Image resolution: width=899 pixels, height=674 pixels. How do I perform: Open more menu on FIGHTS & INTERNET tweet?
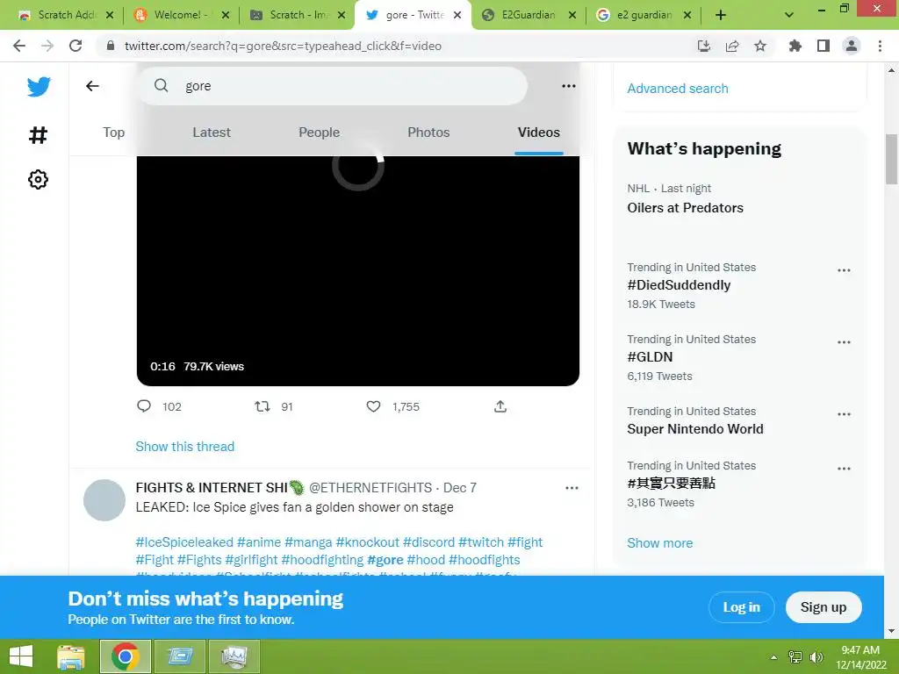(572, 488)
